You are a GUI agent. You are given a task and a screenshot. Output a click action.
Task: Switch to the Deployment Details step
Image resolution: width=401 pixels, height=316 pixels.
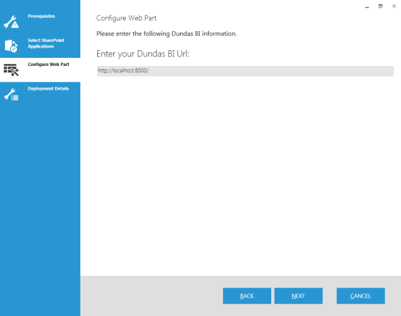[48, 88]
